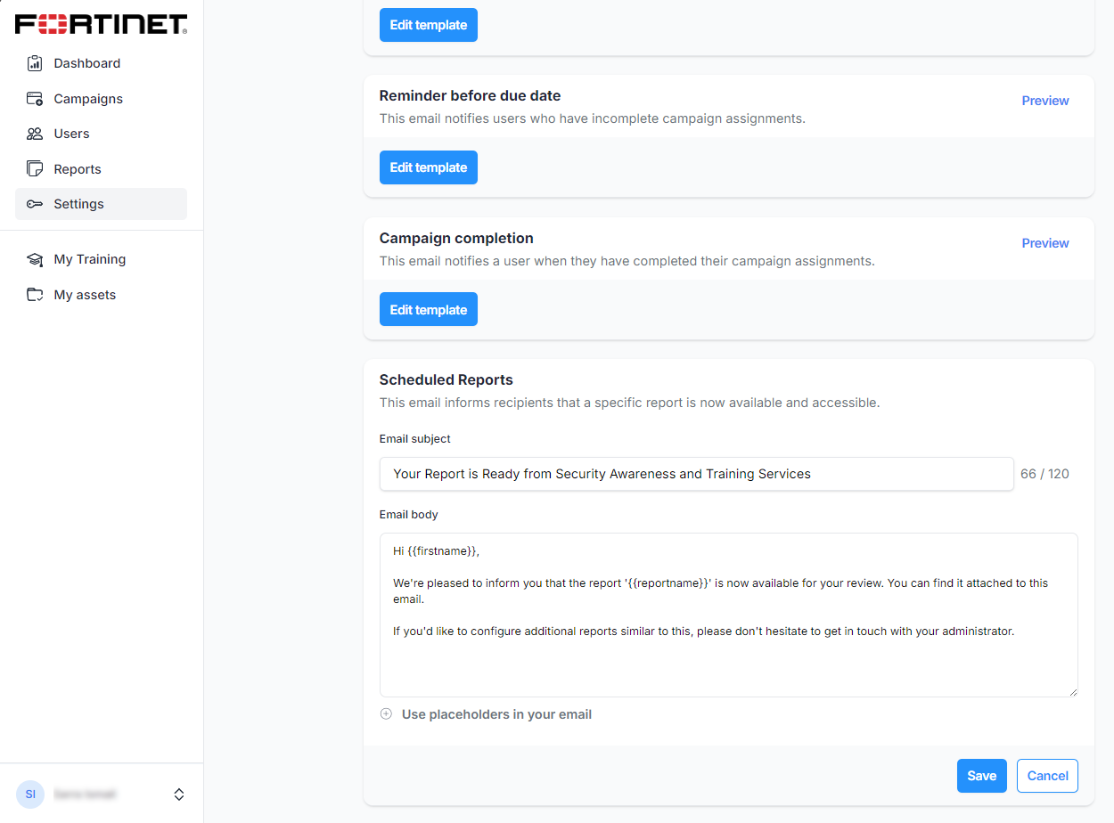Go to My Training page
Image resolution: width=1114 pixels, height=823 pixels.
tap(89, 259)
